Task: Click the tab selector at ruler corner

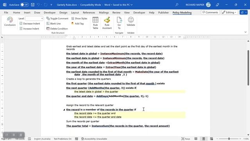Action: coord(2,37)
